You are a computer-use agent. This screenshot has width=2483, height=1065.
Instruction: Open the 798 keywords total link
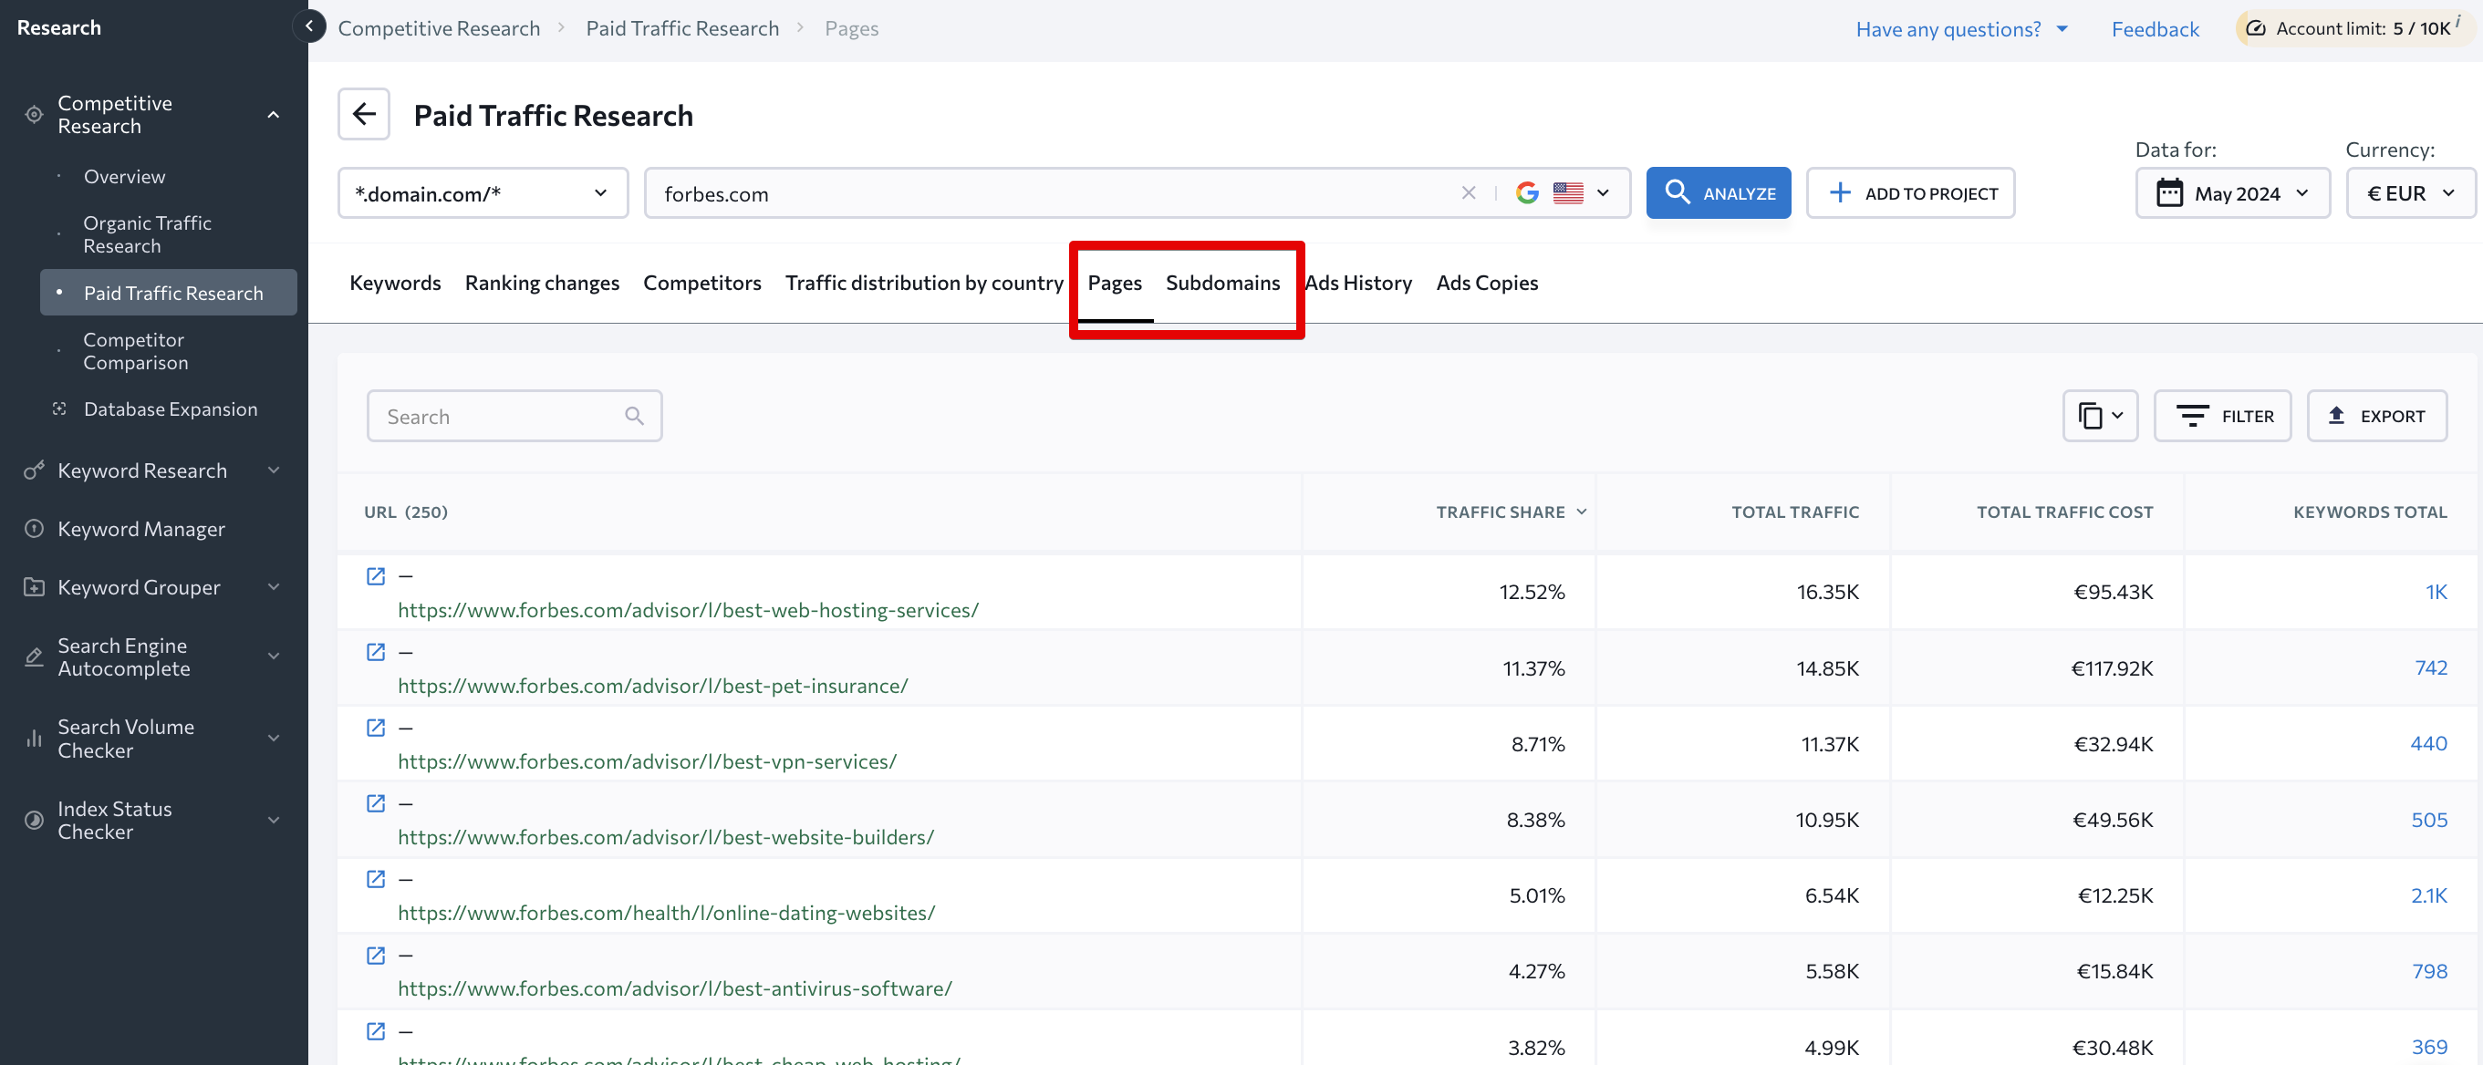(x=2429, y=970)
